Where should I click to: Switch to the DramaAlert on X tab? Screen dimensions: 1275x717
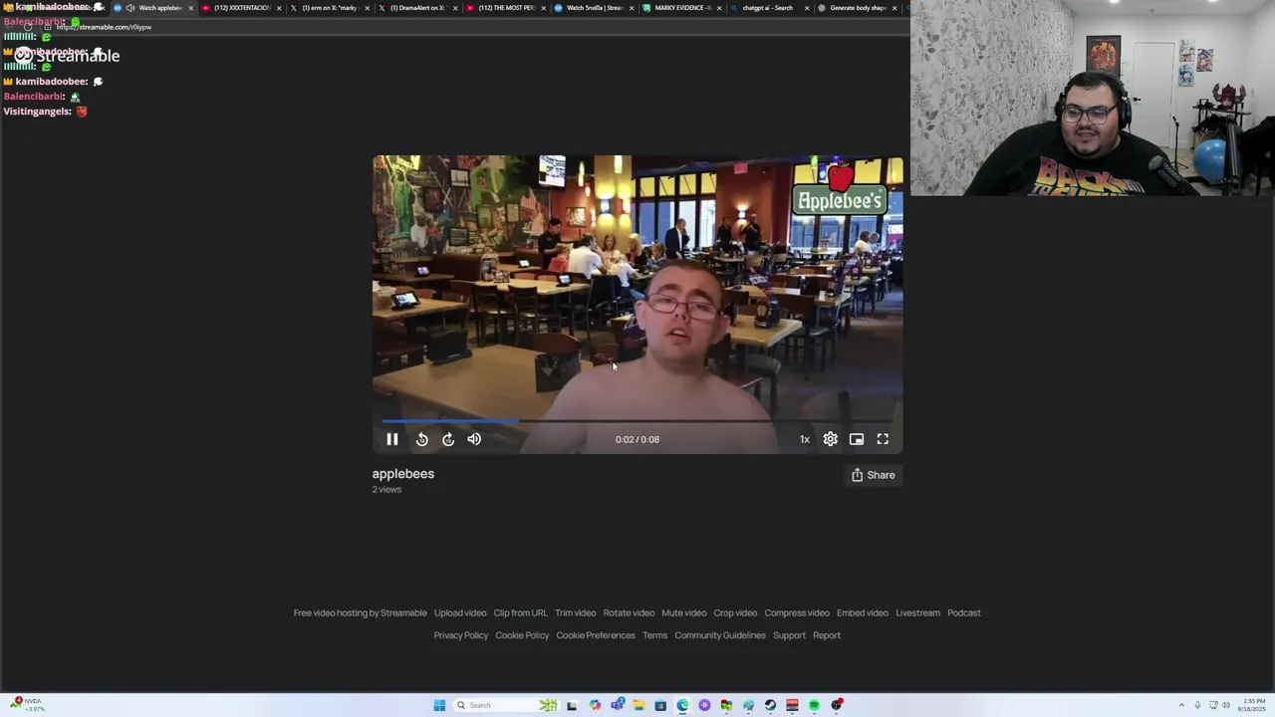click(x=416, y=8)
